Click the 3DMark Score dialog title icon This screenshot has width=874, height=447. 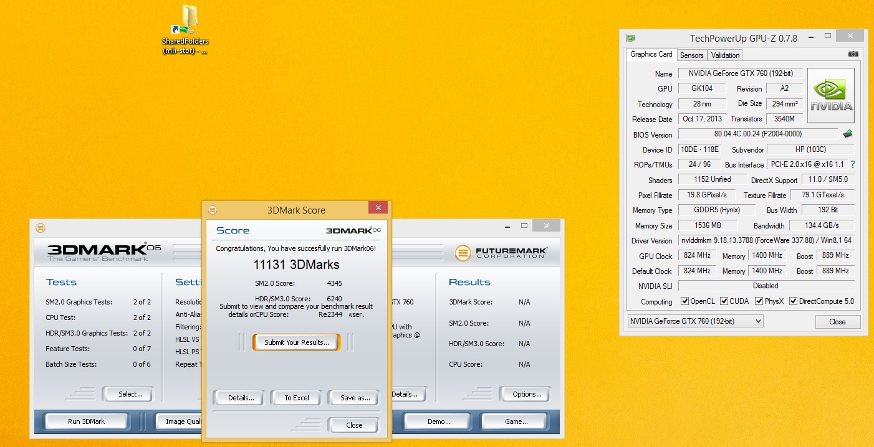pos(212,210)
